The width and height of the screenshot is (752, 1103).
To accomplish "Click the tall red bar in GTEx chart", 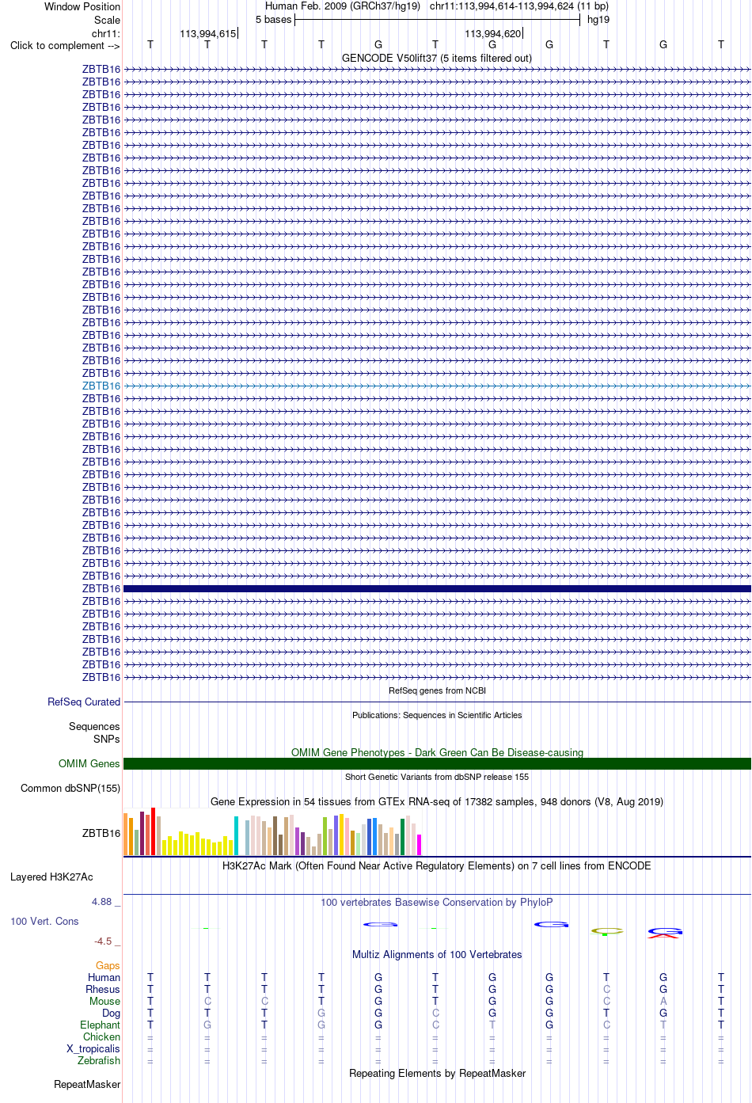I will pos(153,831).
